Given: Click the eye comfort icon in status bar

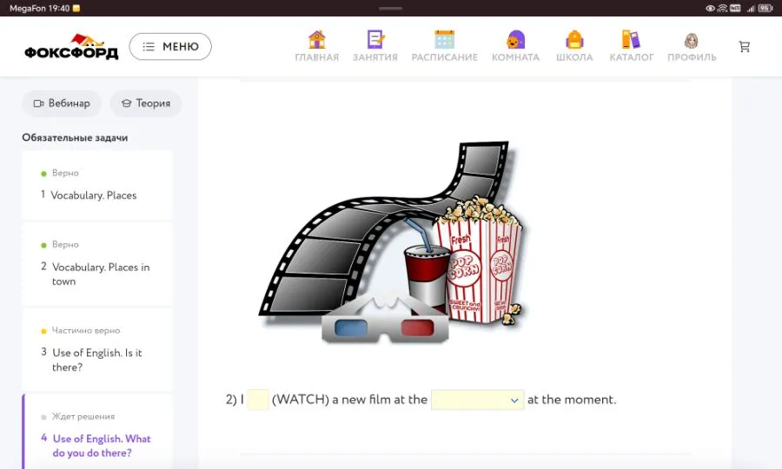Looking at the screenshot, I should [710, 8].
